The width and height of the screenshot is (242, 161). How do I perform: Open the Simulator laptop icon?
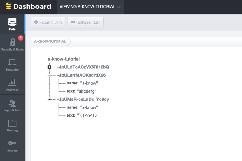click(12, 62)
